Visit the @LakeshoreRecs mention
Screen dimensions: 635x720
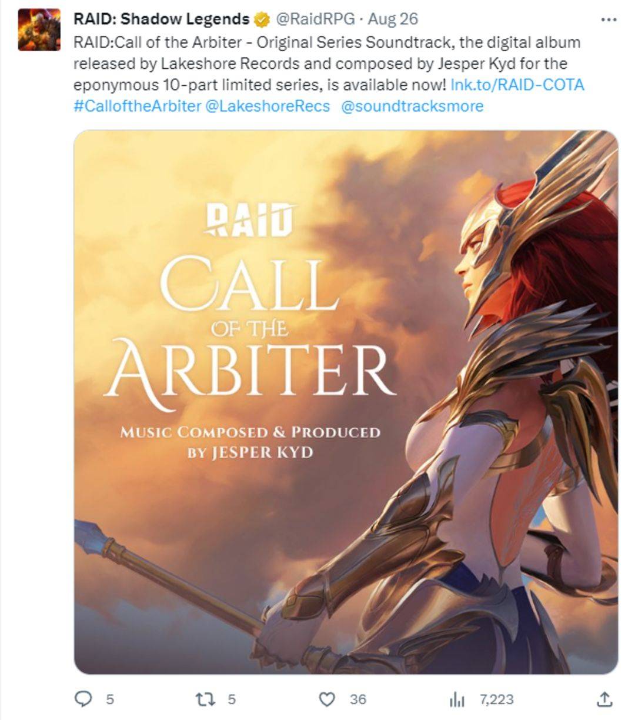click(268, 106)
